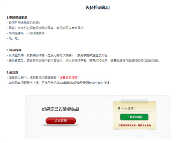
Task: Click the red 点击启动 button
Action: (61, 120)
